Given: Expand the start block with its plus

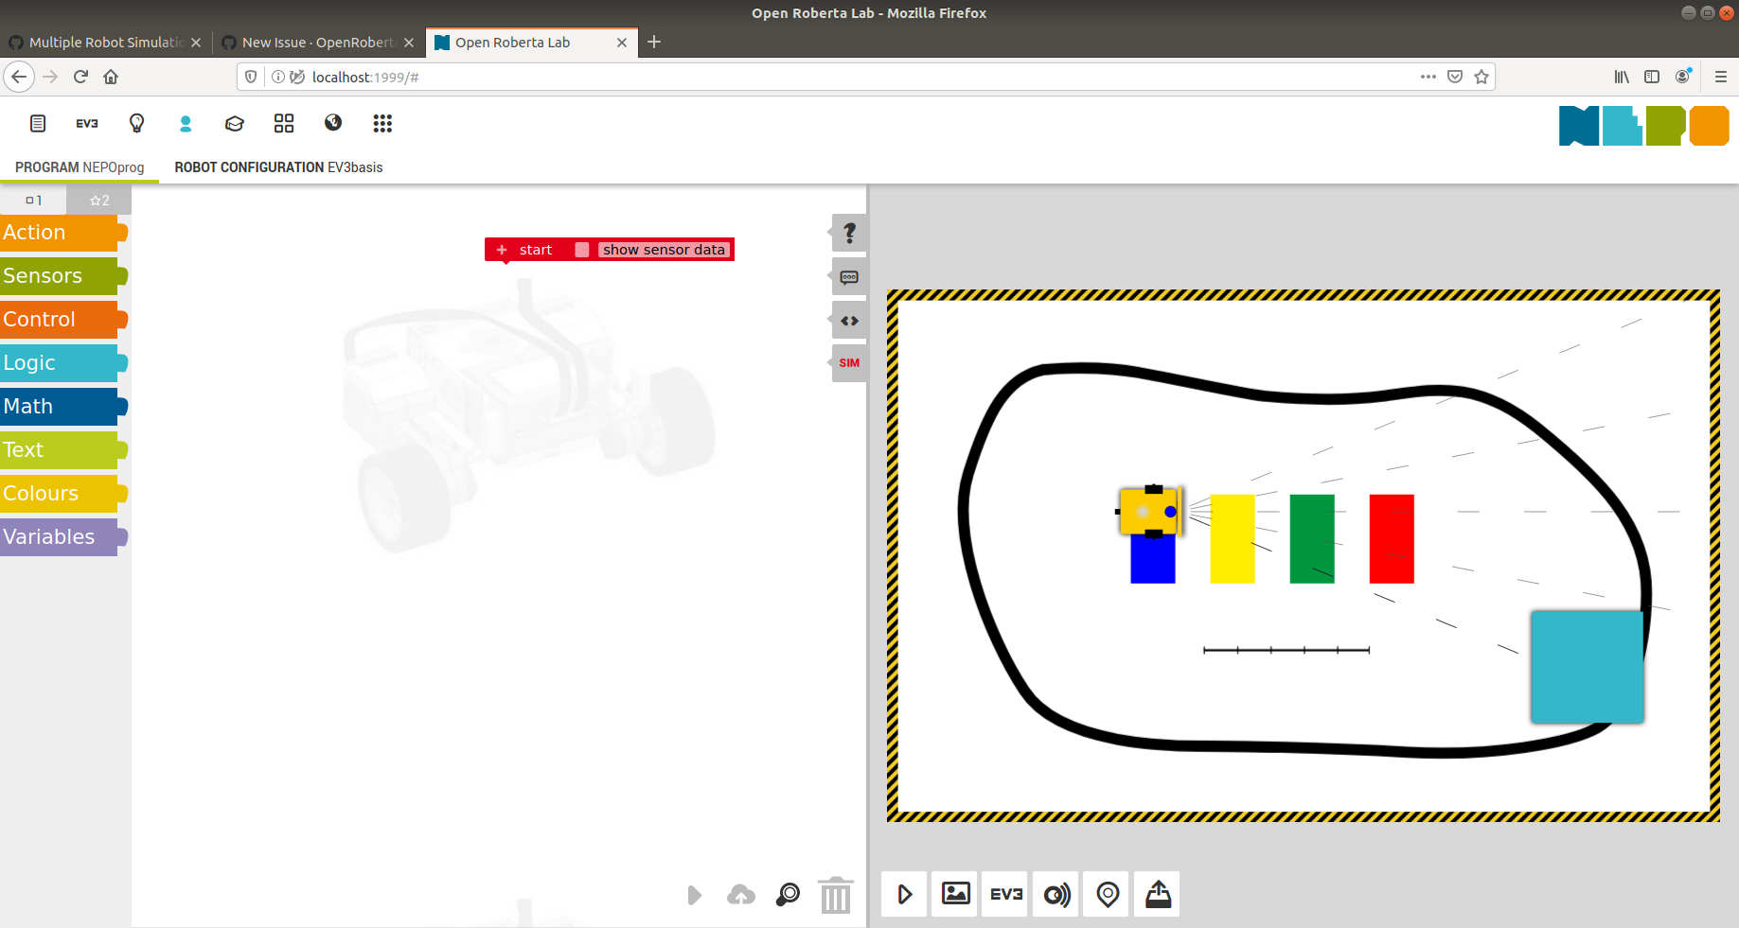Looking at the screenshot, I should pos(500,249).
